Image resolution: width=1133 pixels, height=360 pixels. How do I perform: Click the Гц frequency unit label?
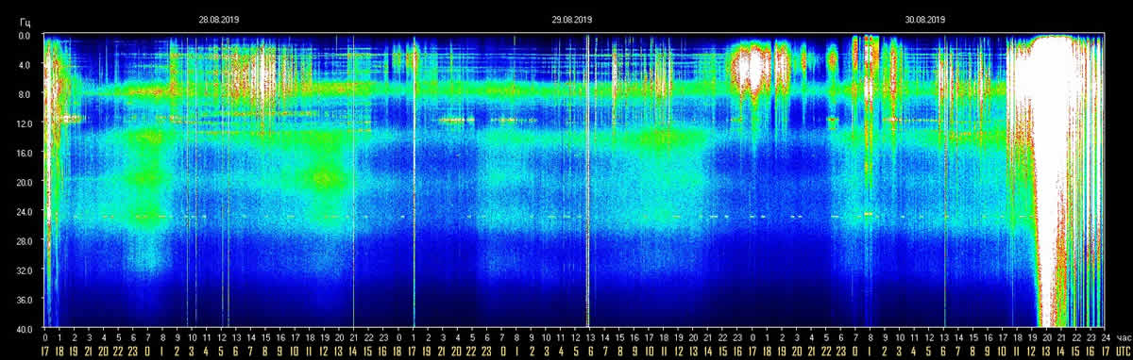tap(25, 19)
